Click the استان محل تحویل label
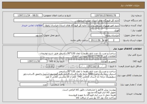 (x=133, y=35)
